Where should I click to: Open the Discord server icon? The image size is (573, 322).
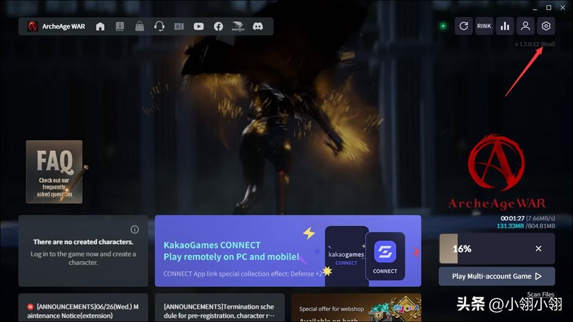click(x=258, y=27)
